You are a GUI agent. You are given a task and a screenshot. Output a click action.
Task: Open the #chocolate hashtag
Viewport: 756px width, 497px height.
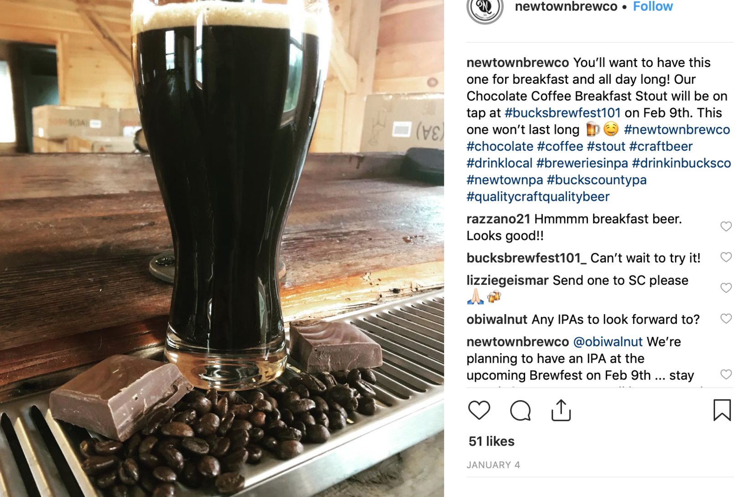click(x=500, y=147)
